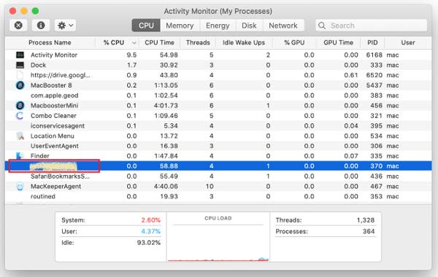Open the gear action menu dropdown
The height and width of the screenshot is (277, 438).
66,26
